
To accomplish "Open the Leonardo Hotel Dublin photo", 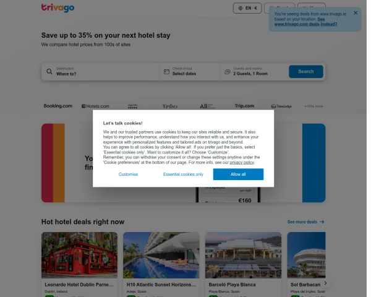I will [80, 255].
